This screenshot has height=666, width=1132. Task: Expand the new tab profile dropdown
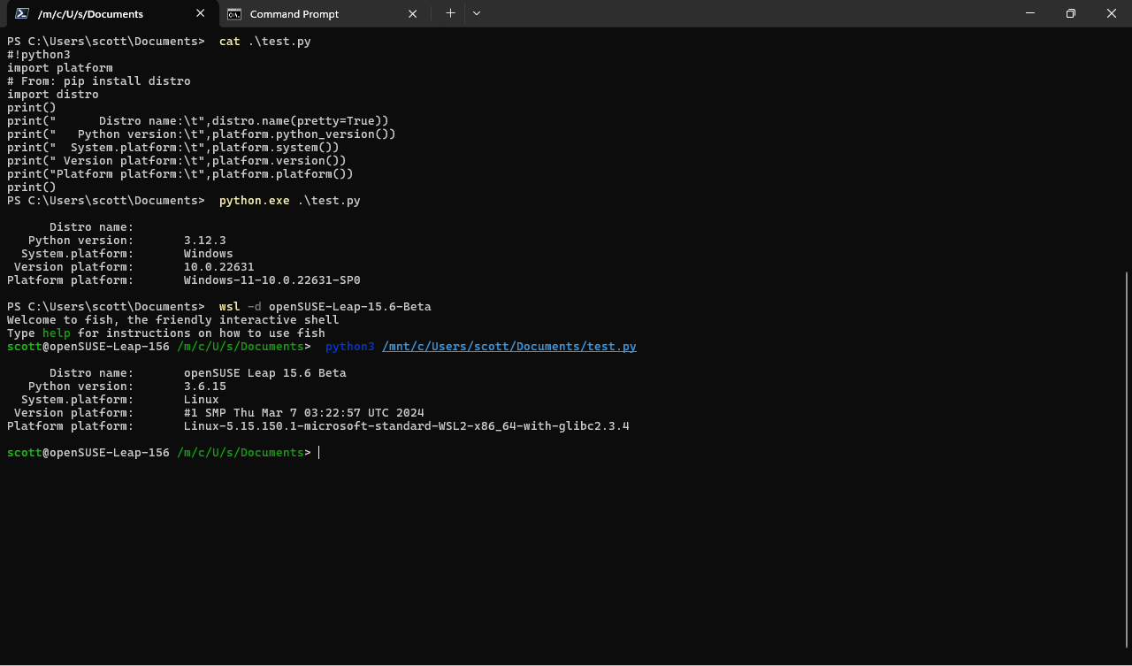477,13
